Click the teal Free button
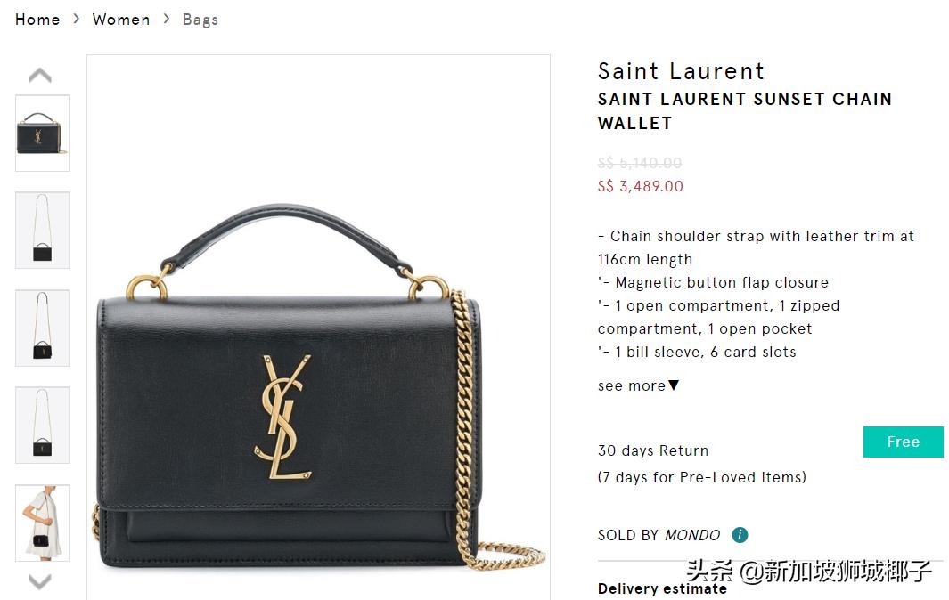Viewport: 949px width, 600px height. pos(903,442)
